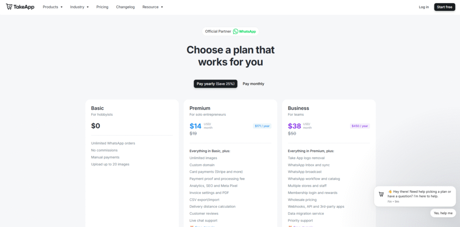The width and height of the screenshot is (460, 227).
Task: Click the WhatsApp logo in partner badge
Action: click(236, 31)
